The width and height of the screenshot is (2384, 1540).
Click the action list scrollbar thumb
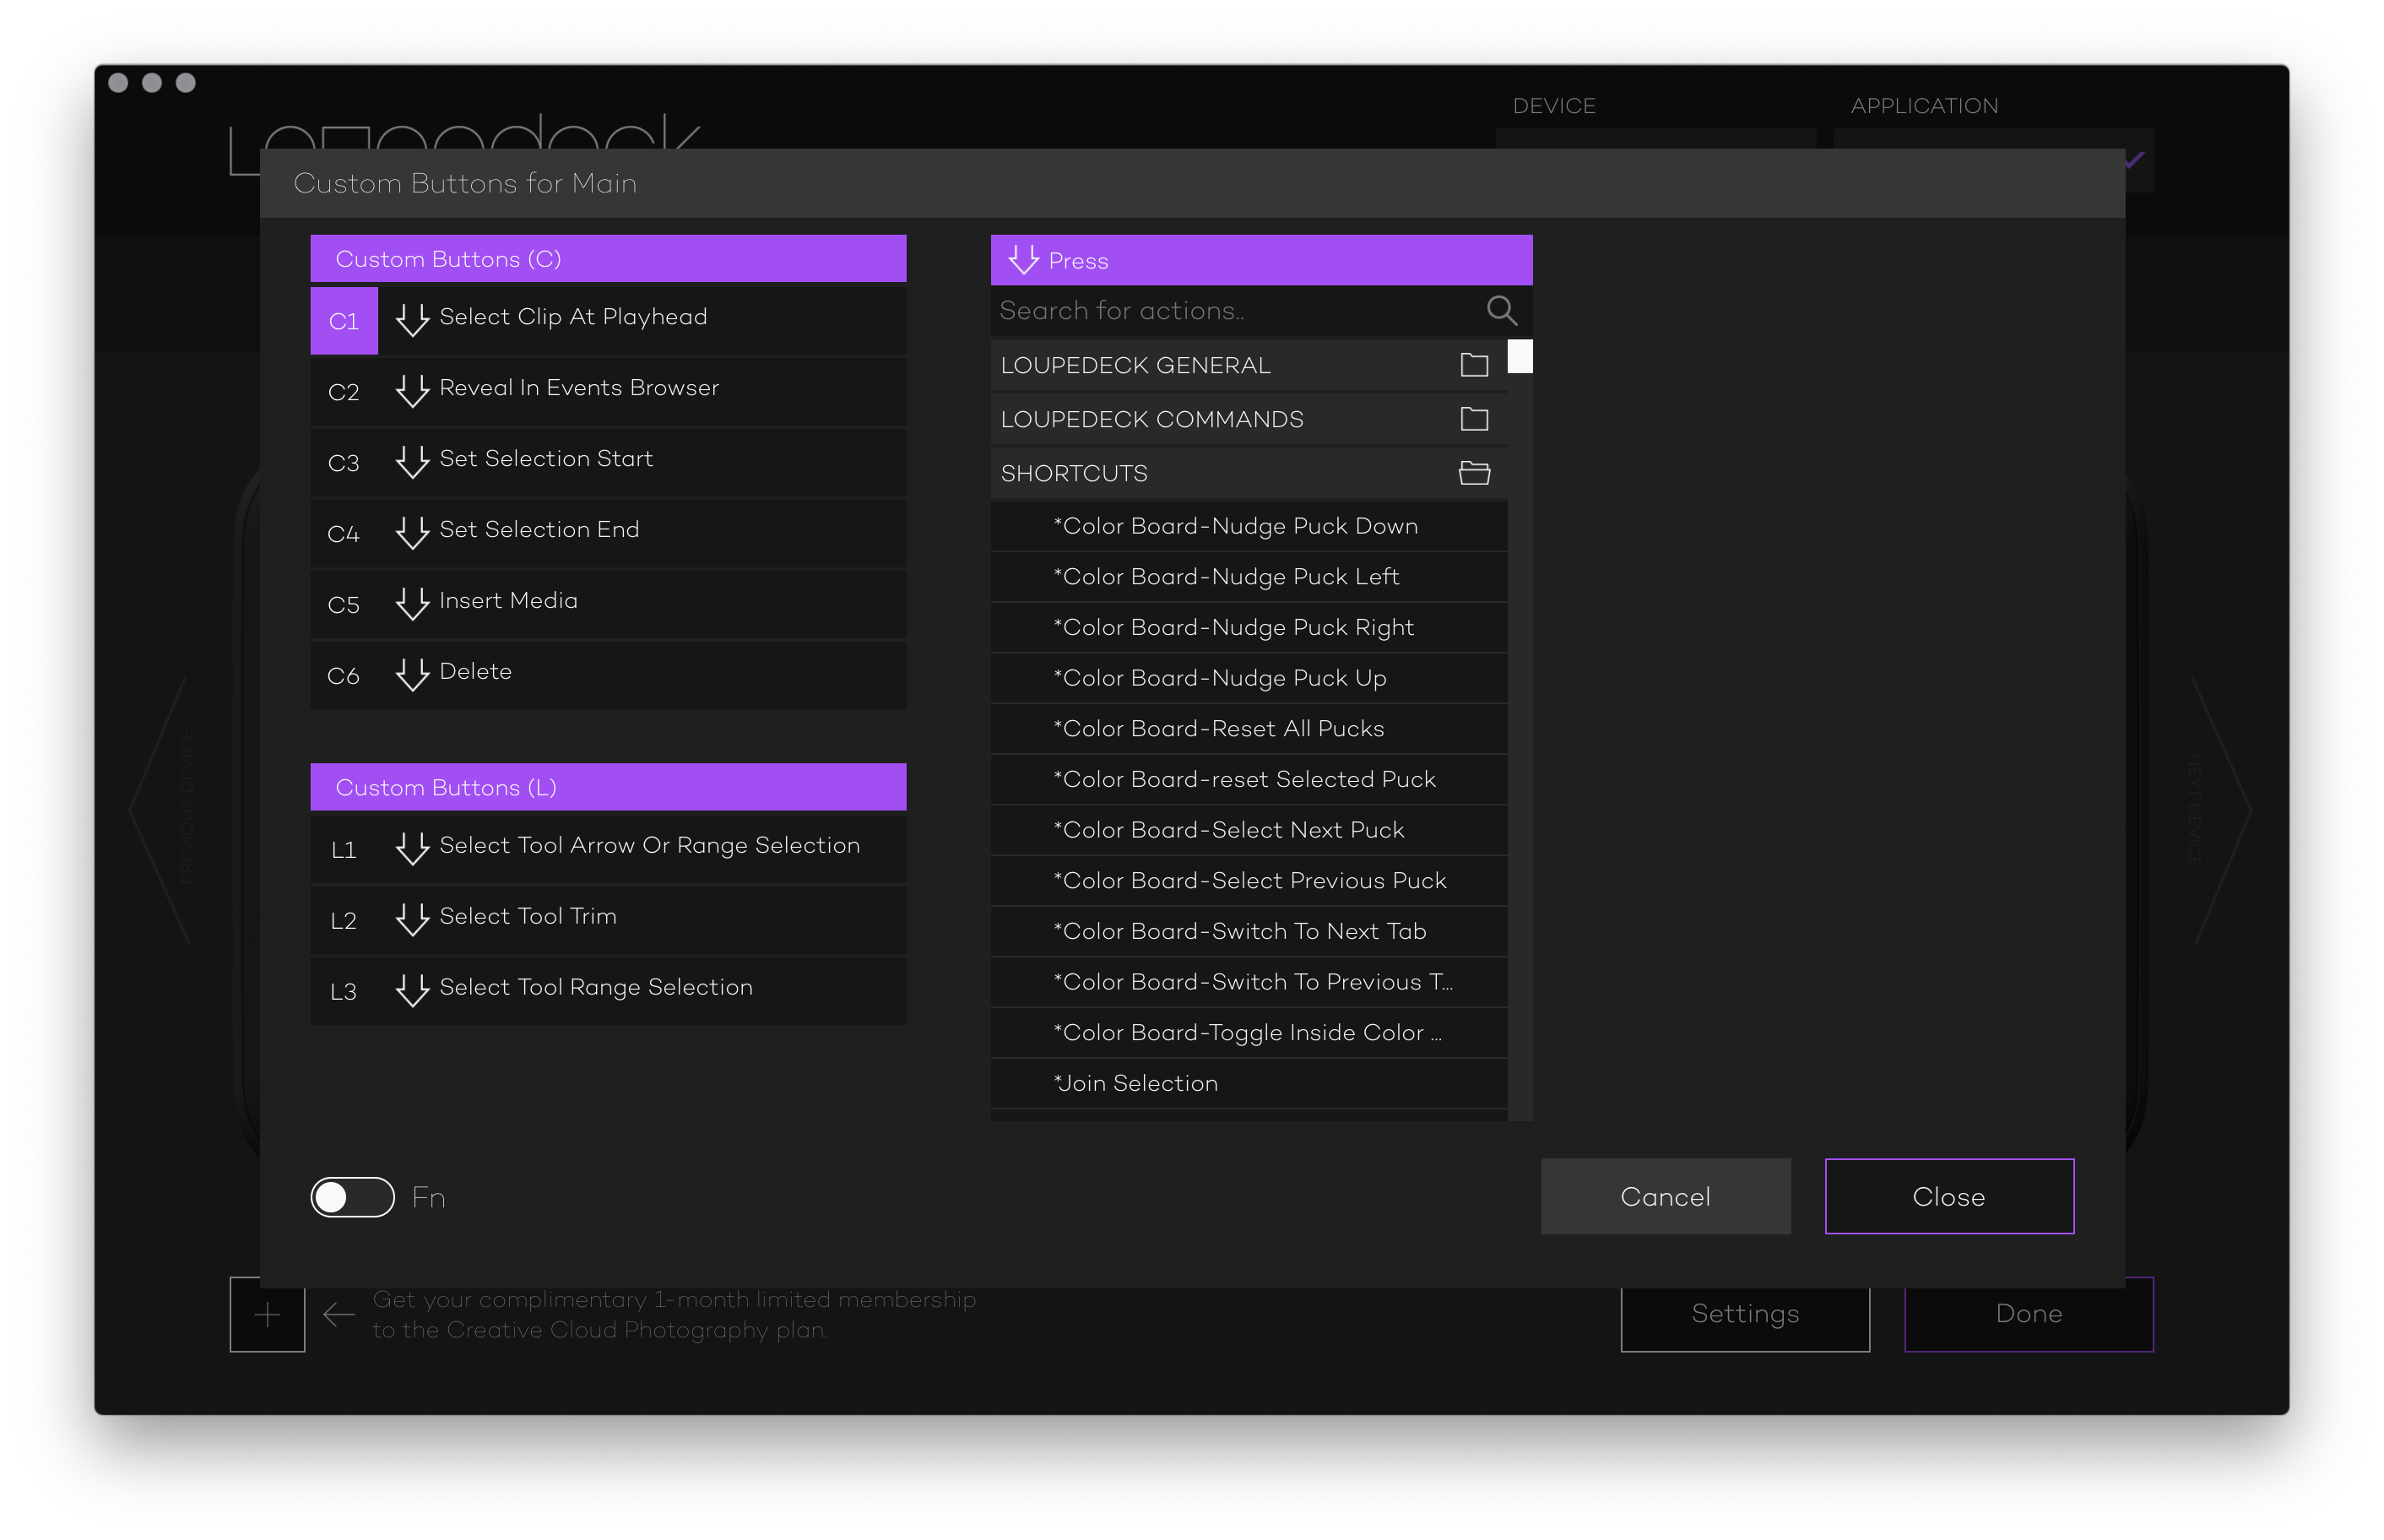pos(1520,356)
